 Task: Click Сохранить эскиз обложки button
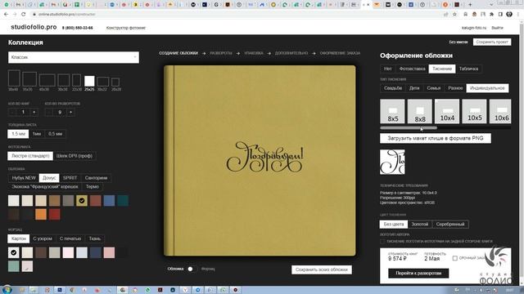tap(322, 269)
